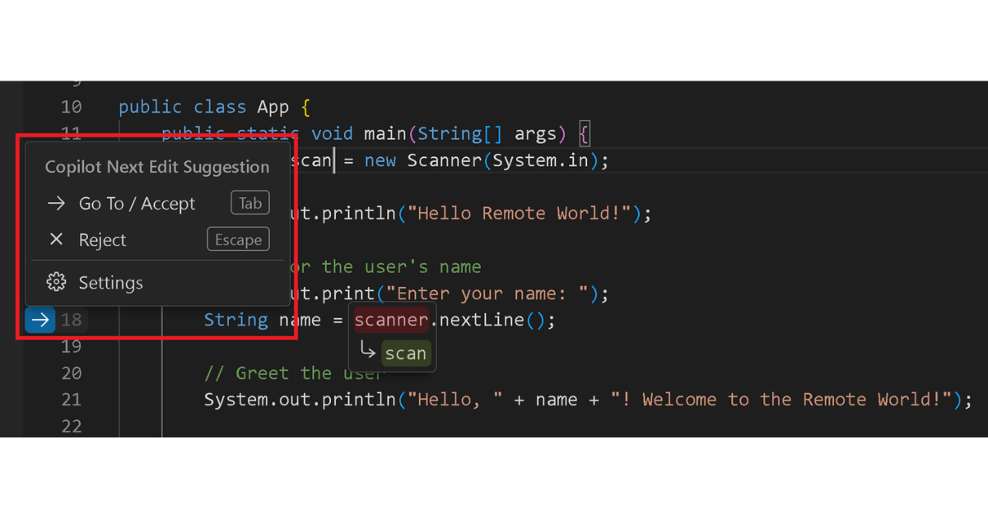
Task: Click the Copilot Next Edit Suggestion header
Action: (x=157, y=167)
